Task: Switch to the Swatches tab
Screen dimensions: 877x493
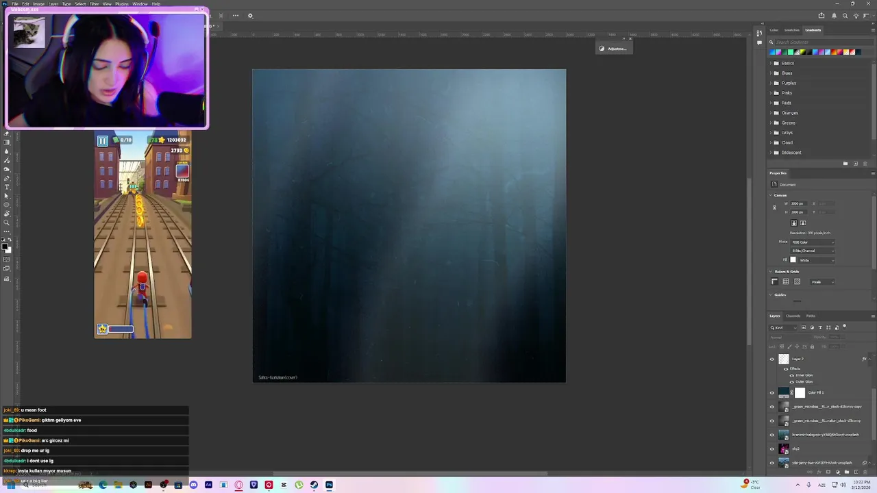Action: click(791, 30)
